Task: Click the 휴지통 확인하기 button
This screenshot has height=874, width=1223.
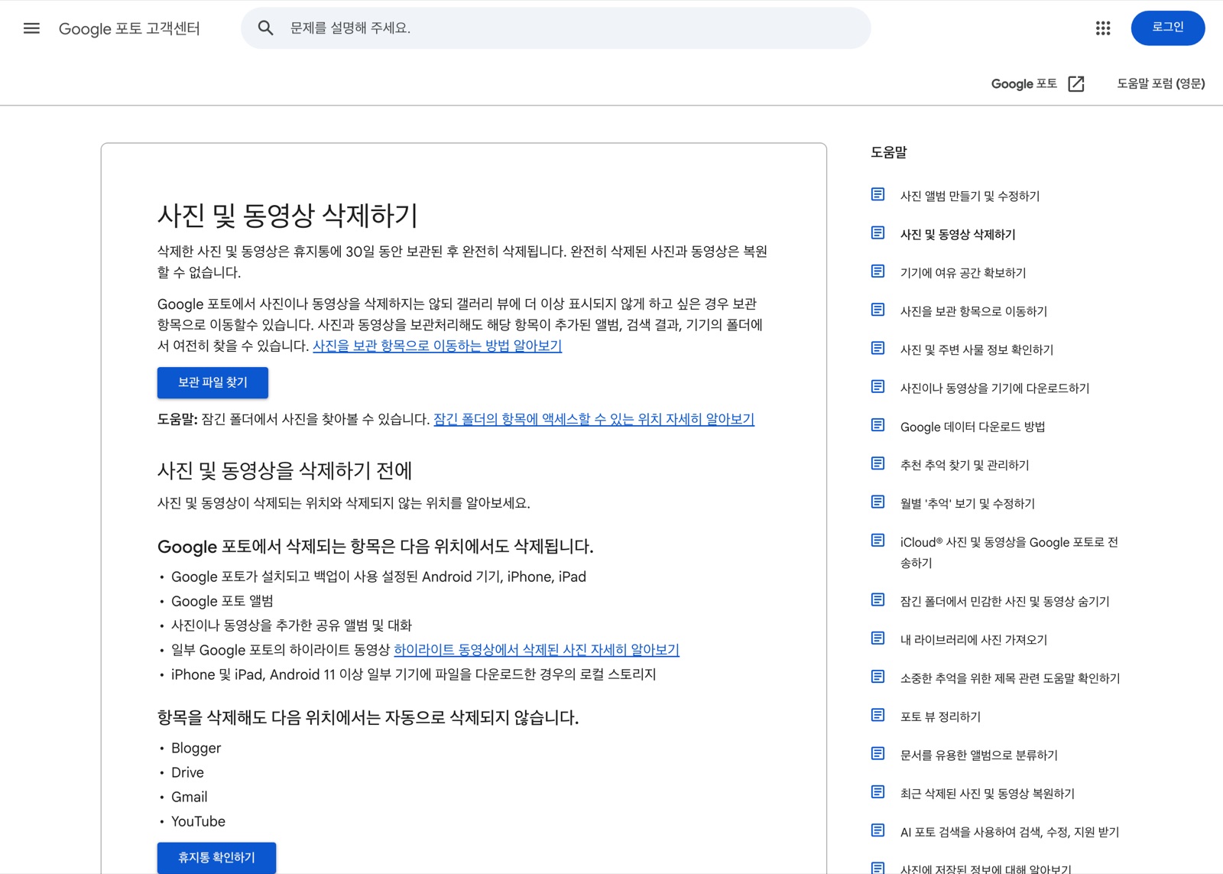Action: coord(216,858)
